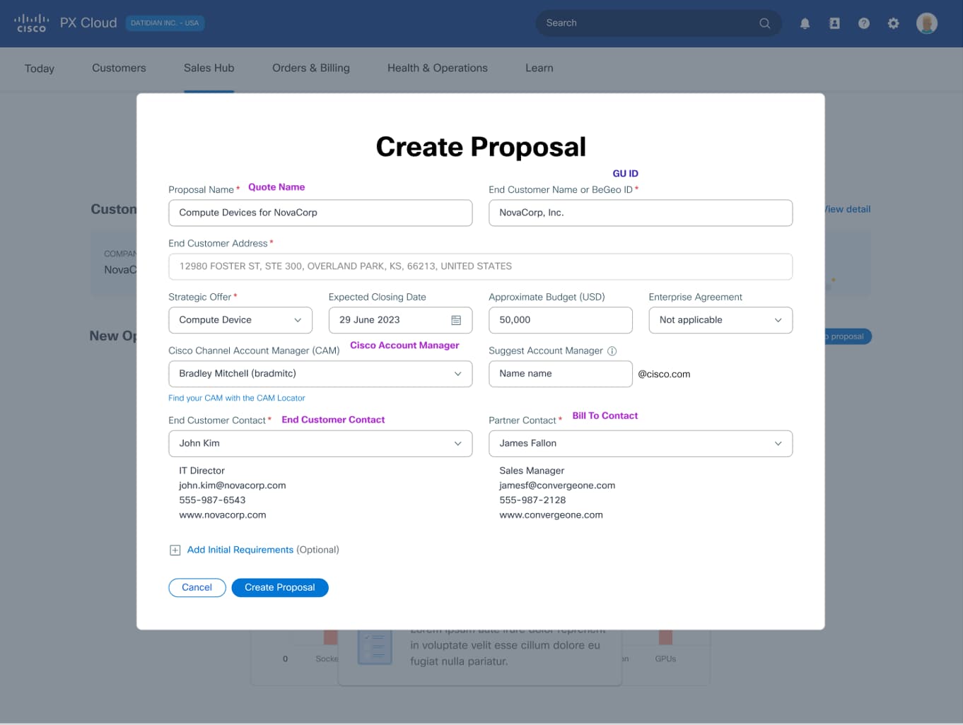The image size is (963, 725).
Task: Click www.convergeone.com text
Action: pos(551,515)
